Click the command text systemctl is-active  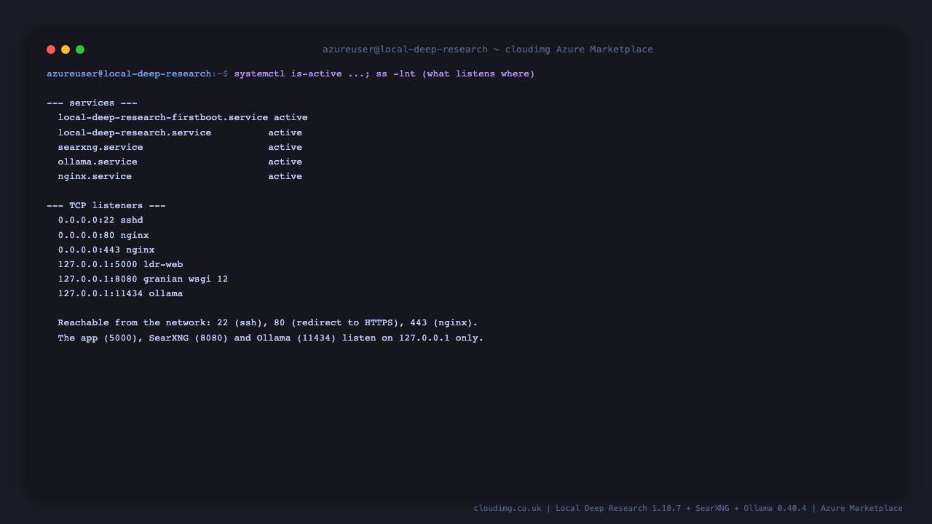pos(288,74)
